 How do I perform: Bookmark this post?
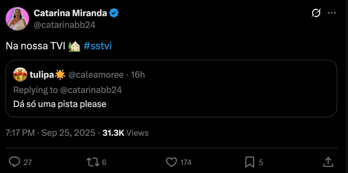(x=250, y=162)
